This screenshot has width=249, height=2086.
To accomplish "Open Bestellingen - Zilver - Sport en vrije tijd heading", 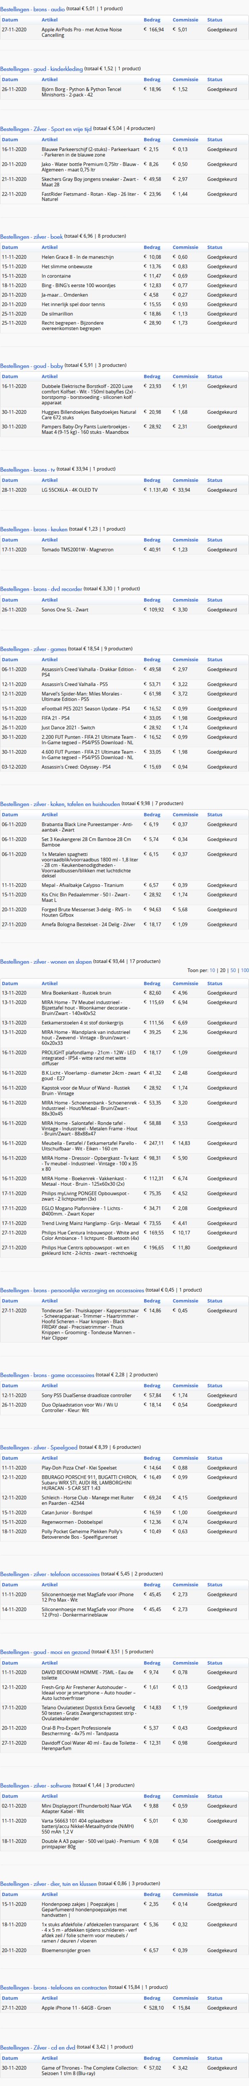I will pos(45,129).
